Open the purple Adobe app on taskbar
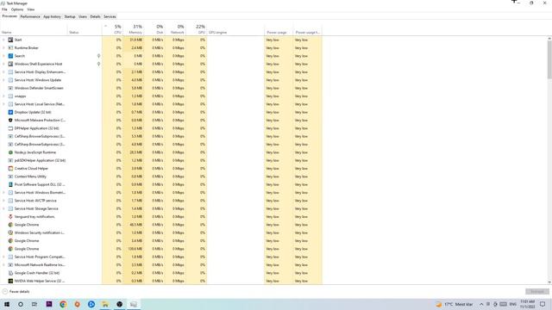 click(x=49, y=304)
